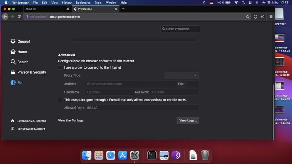The width and height of the screenshot is (292, 164).
Task: Open Spotlight search in the menu bar
Action: pos(243,3)
